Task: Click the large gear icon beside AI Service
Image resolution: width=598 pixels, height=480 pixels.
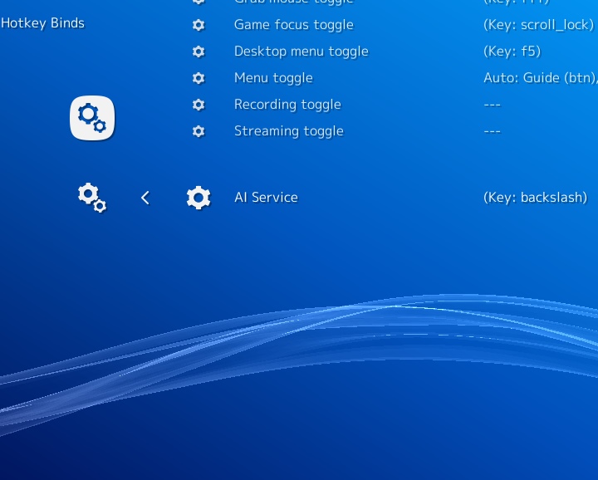Action: click(199, 198)
